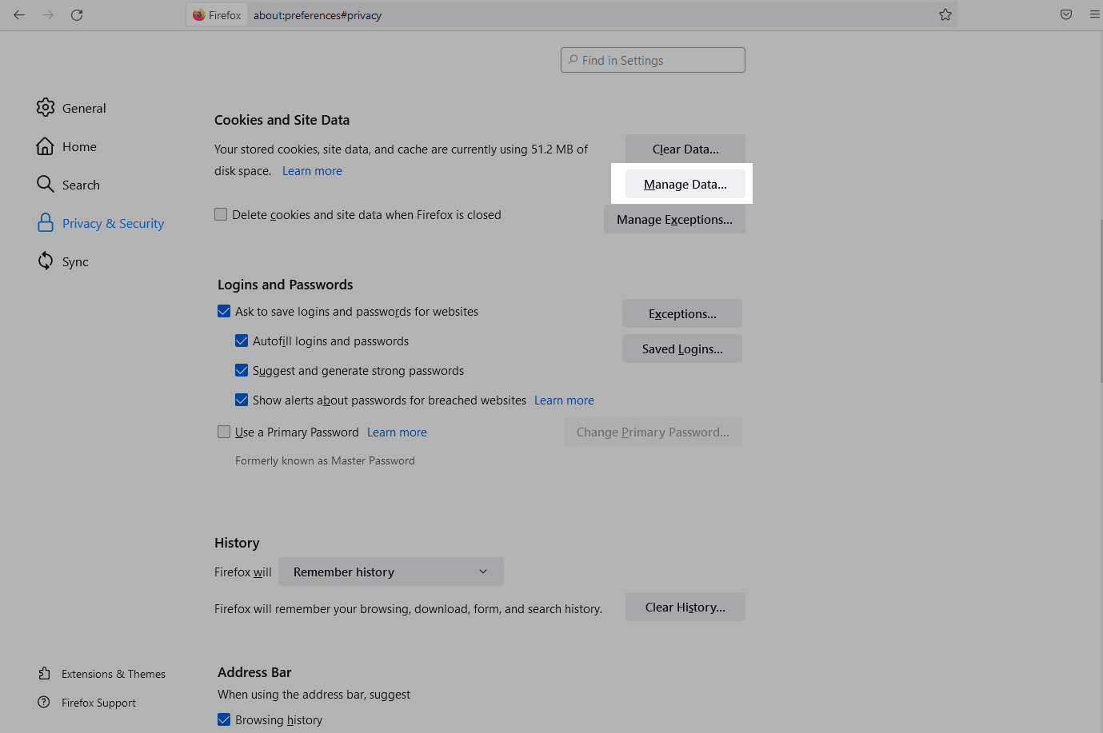Image resolution: width=1103 pixels, height=733 pixels.
Task: Click the Find in Settings search field
Action: tap(653, 60)
